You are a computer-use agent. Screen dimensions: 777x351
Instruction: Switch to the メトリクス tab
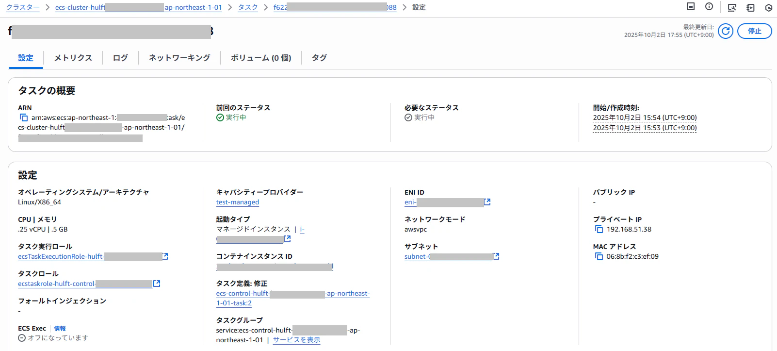(x=73, y=58)
